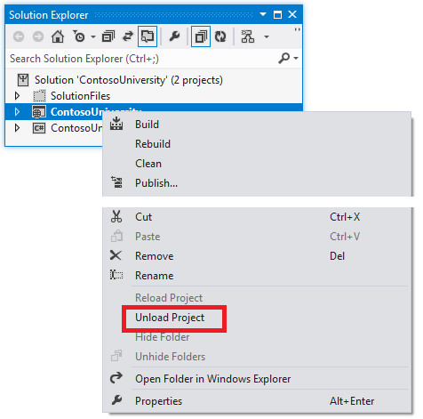Click Collapse All toolbar icon

[x=108, y=36]
